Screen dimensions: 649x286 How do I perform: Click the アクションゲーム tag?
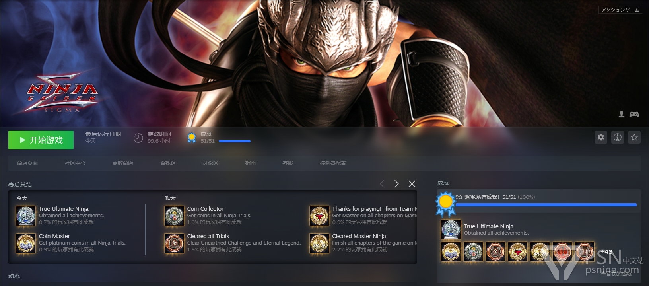(620, 10)
